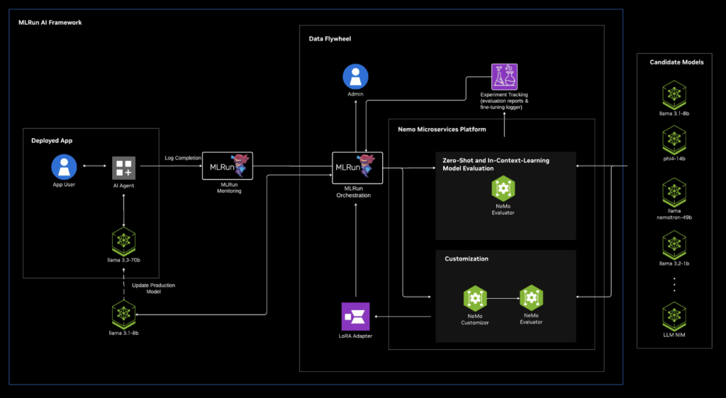Click the phi4-14b caption

[x=674, y=159]
